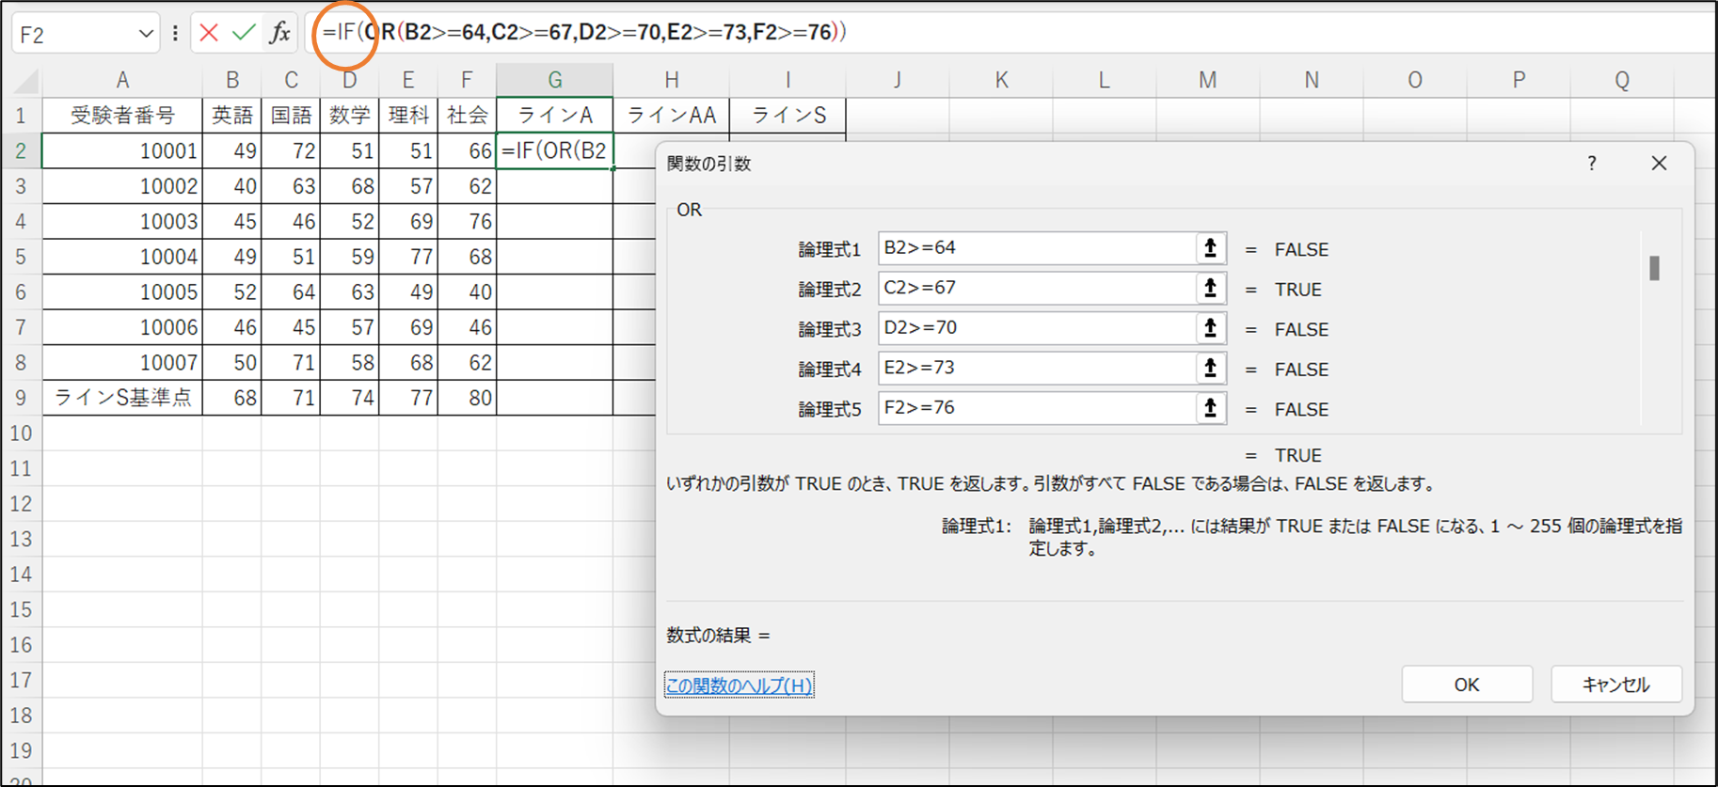
Task: Click range selector arrow for 論理式5
Action: (1210, 408)
